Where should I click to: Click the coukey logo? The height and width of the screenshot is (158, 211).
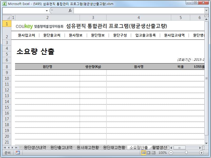[x=24, y=26]
